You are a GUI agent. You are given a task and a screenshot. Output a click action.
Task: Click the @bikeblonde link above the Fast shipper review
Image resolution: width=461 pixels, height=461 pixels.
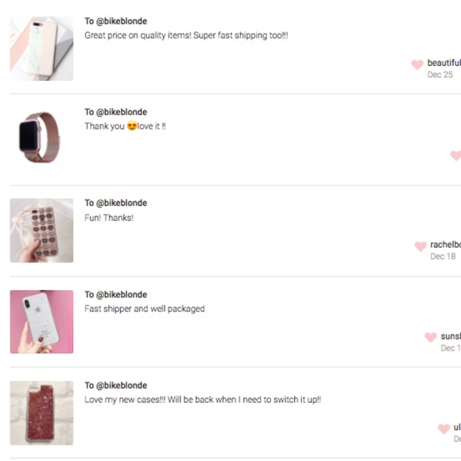tap(122, 295)
